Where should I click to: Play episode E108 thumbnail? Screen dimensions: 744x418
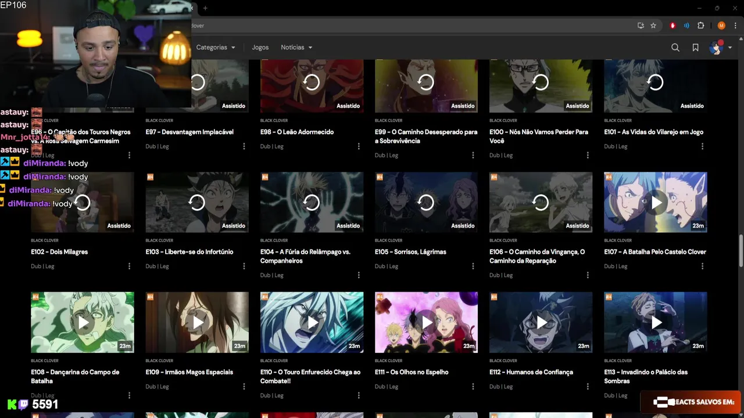[x=83, y=322]
